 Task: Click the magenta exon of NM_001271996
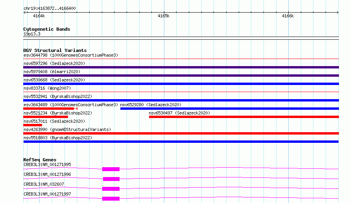tap(111, 179)
